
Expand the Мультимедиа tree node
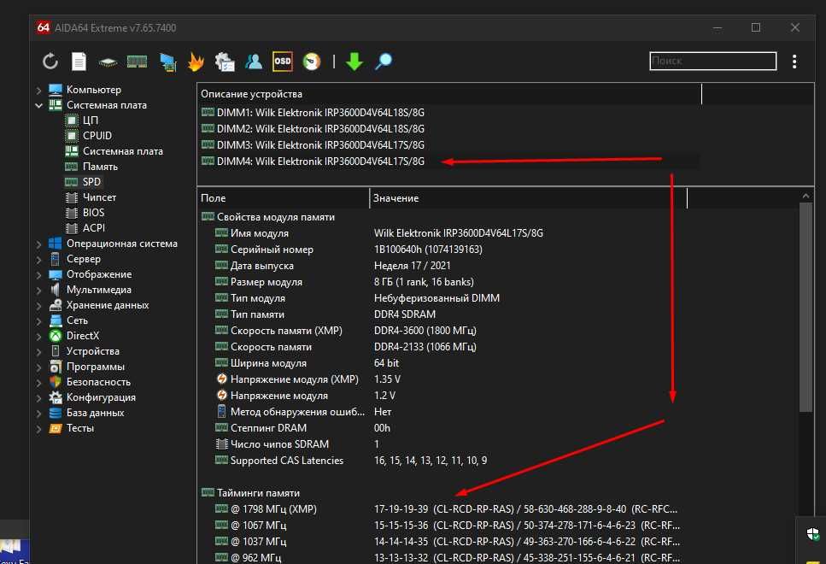click(x=38, y=290)
